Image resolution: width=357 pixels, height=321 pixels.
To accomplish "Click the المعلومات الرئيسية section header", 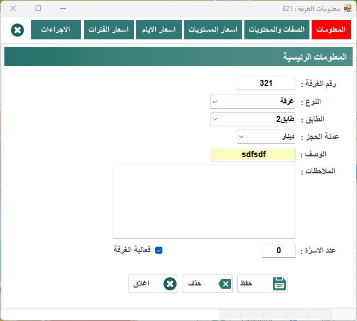I will pyautogui.click(x=178, y=57).
